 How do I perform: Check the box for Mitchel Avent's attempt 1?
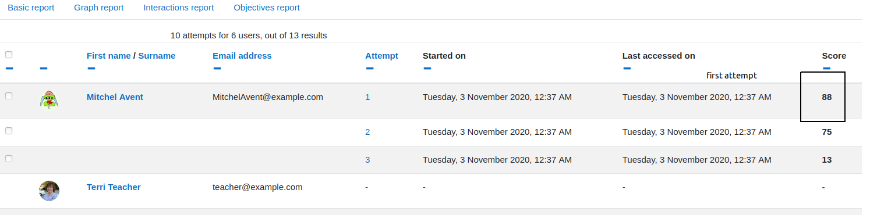coord(9,96)
